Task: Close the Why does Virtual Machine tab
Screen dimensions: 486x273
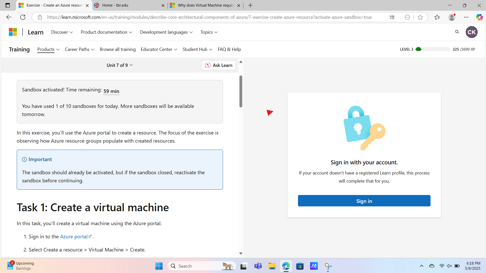Action: point(238,5)
